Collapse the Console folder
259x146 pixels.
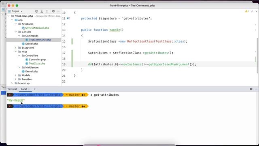(x=16, y=32)
